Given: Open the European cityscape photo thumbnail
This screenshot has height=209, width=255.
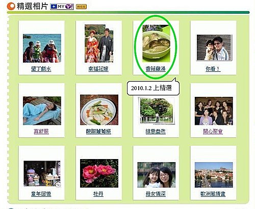Looking at the screenshot, I should (x=214, y=175).
